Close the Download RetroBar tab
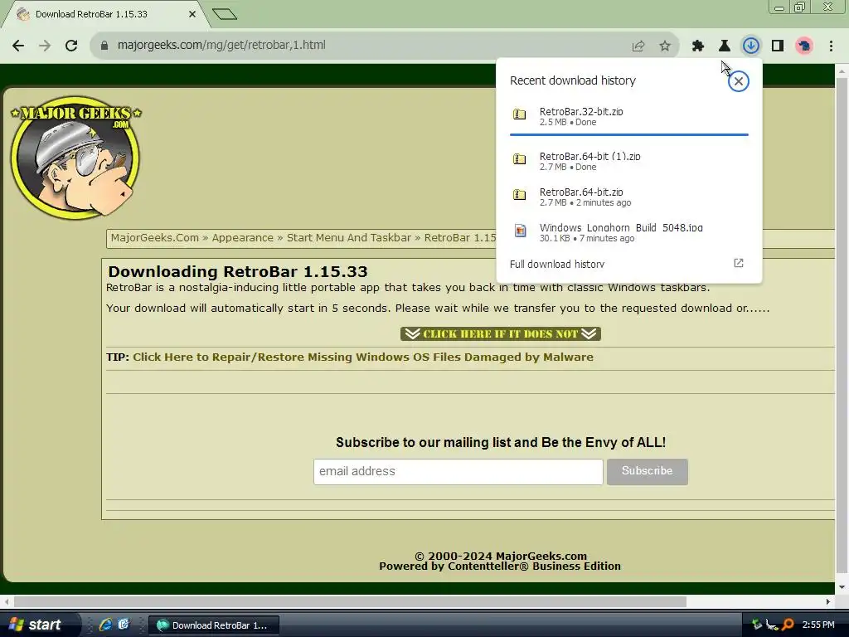This screenshot has width=849, height=637. [x=192, y=14]
